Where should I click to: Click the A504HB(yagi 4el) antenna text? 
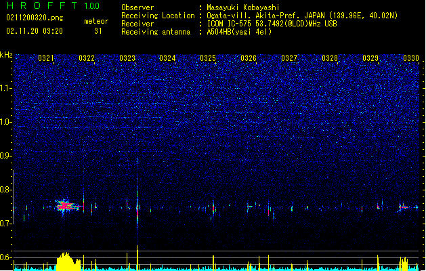239,32
